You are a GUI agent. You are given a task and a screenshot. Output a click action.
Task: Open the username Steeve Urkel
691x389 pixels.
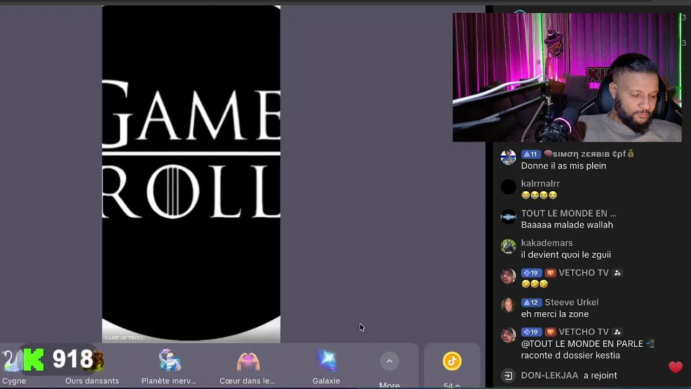pyautogui.click(x=572, y=303)
